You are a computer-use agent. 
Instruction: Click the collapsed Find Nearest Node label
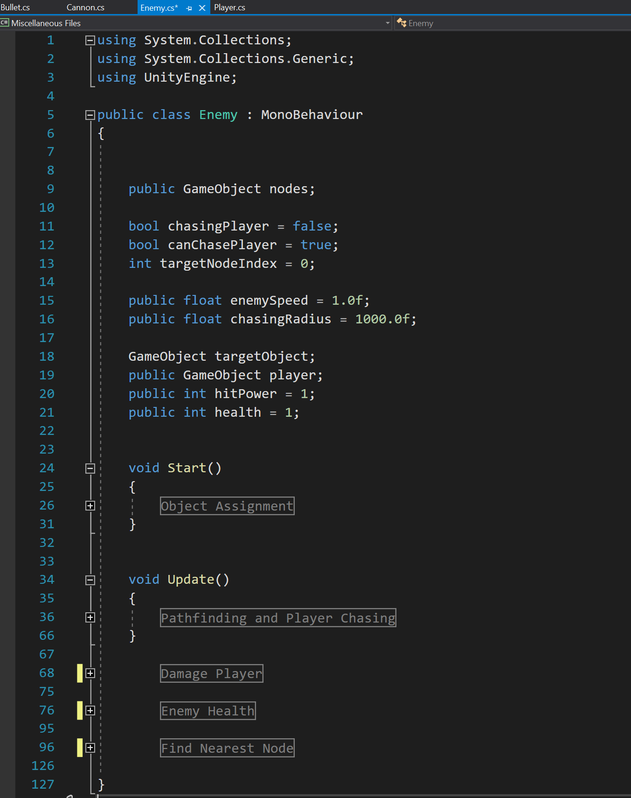[227, 748]
